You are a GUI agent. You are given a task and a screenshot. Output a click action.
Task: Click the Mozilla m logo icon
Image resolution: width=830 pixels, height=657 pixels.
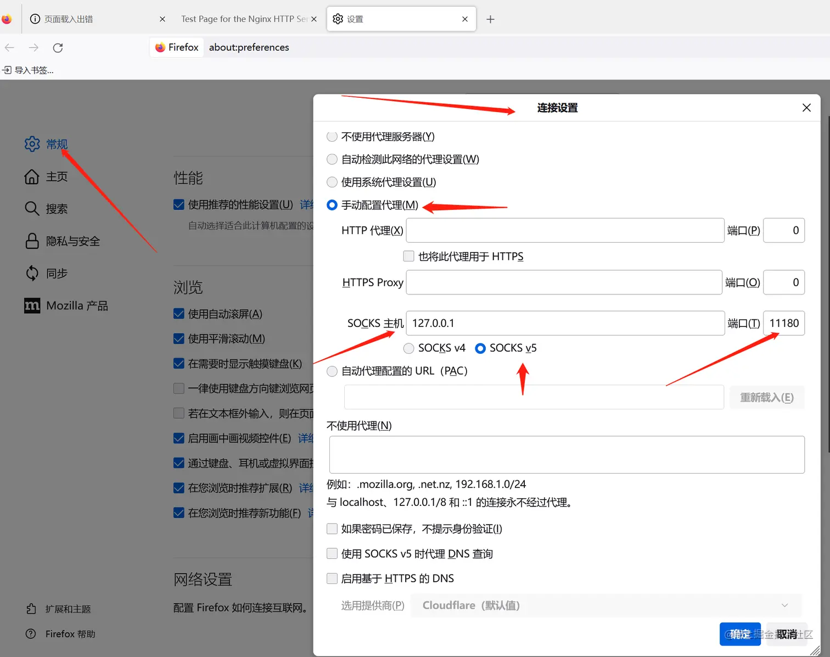coord(32,305)
